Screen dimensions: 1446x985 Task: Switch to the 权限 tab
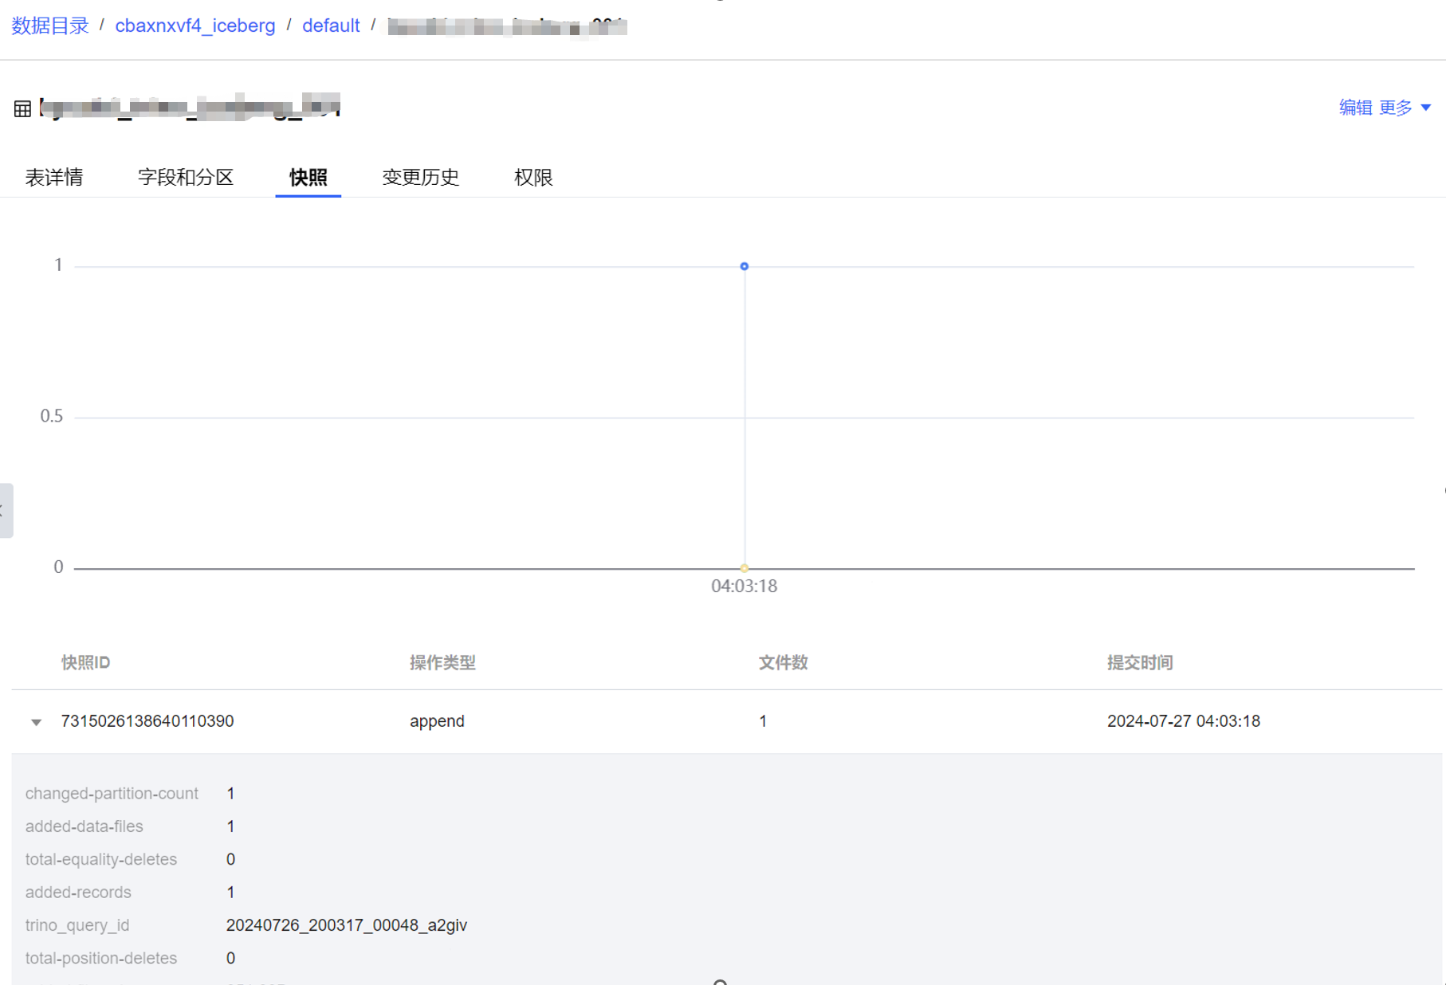pos(533,177)
